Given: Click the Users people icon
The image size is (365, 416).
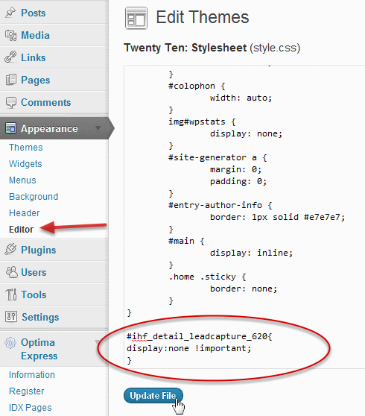Looking at the screenshot, I should (11, 272).
